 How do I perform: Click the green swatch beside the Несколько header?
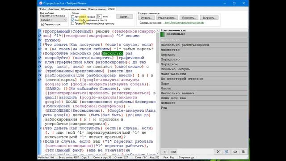[x=163, y=34]
